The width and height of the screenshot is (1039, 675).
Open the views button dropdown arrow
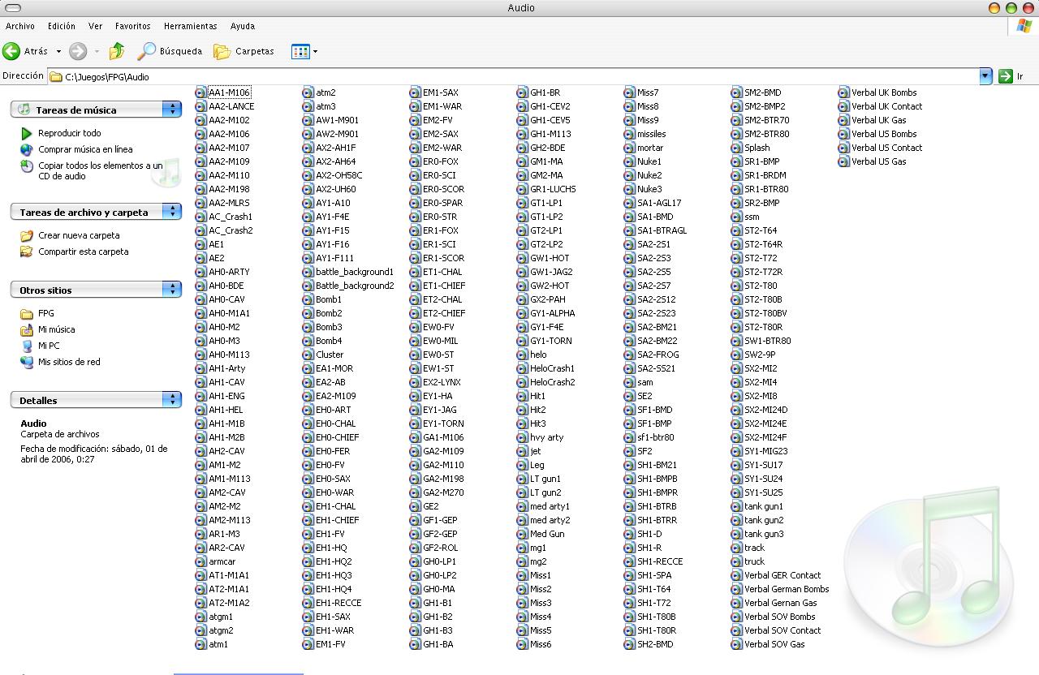(315, 51)
